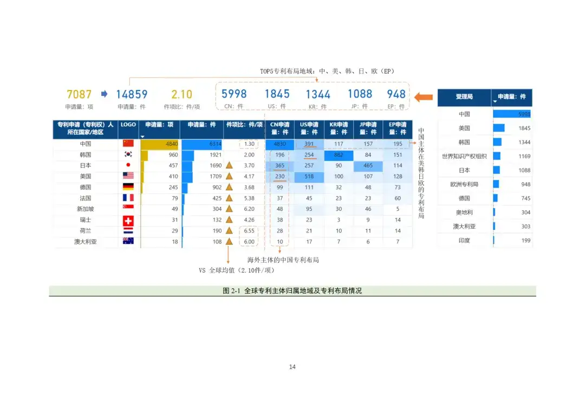
Task: Click the France flag icon
Action: tap(128, 197)
